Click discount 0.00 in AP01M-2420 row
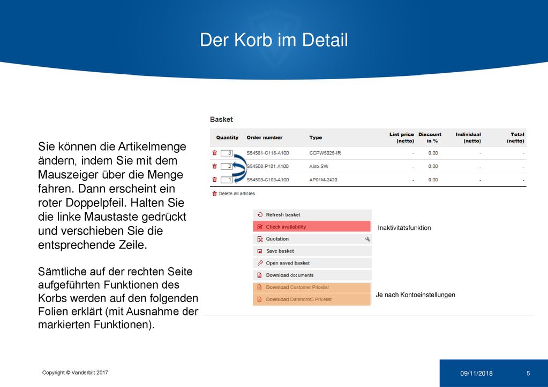The height and width of the screenshot is (387, 548). click(x=433, y=180)
